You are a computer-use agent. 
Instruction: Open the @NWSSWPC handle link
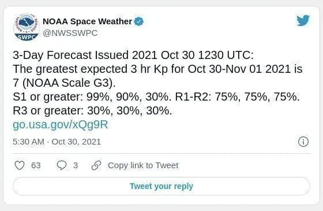[70, 33]
